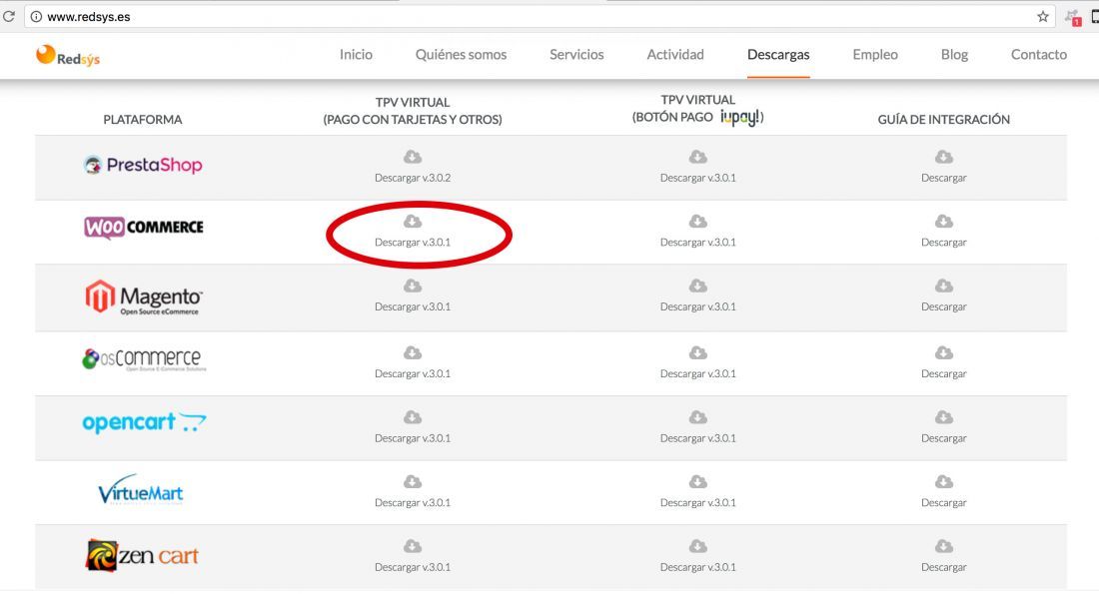Click the WooCommerce card payment download cloud icon
This screenshot has height=594, width=1099.
coord(413,222)
